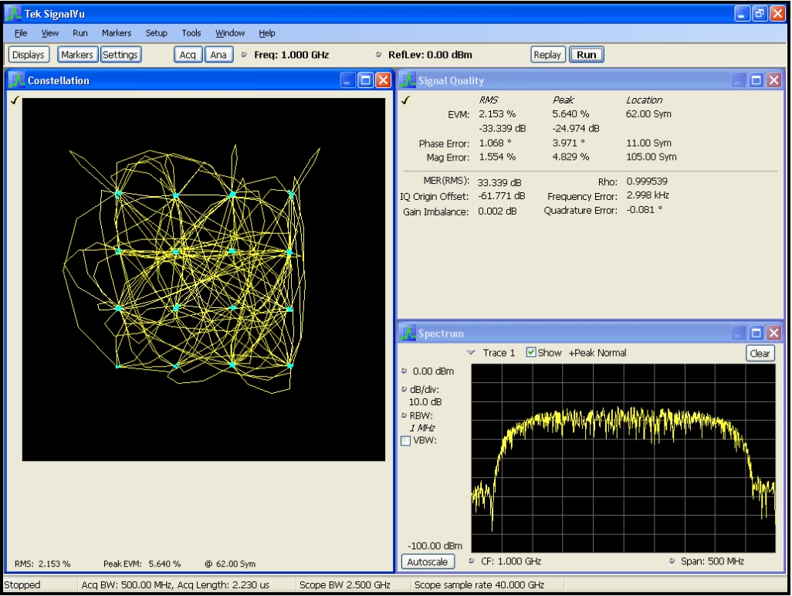
Task: Open the View menu
Action: point(49,33)
